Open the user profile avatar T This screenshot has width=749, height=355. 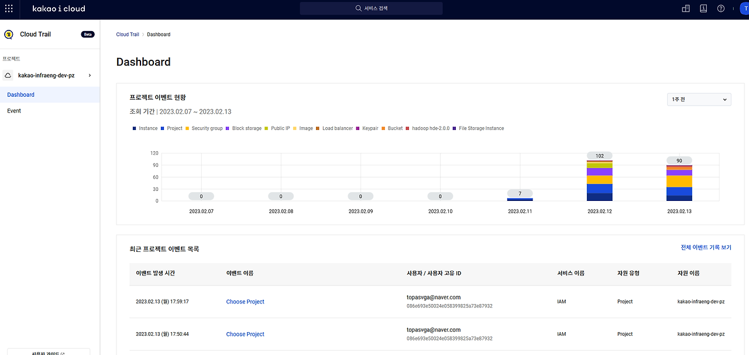pos(744,9)
